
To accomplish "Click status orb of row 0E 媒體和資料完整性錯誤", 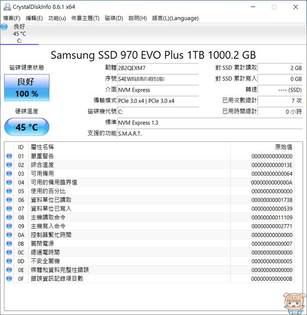I will click(x=9, y=270).
